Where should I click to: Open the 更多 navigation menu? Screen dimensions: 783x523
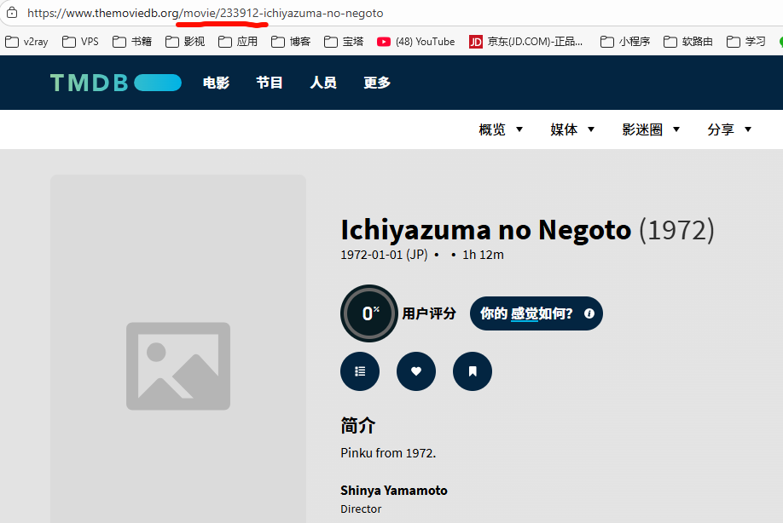[377, 83]
